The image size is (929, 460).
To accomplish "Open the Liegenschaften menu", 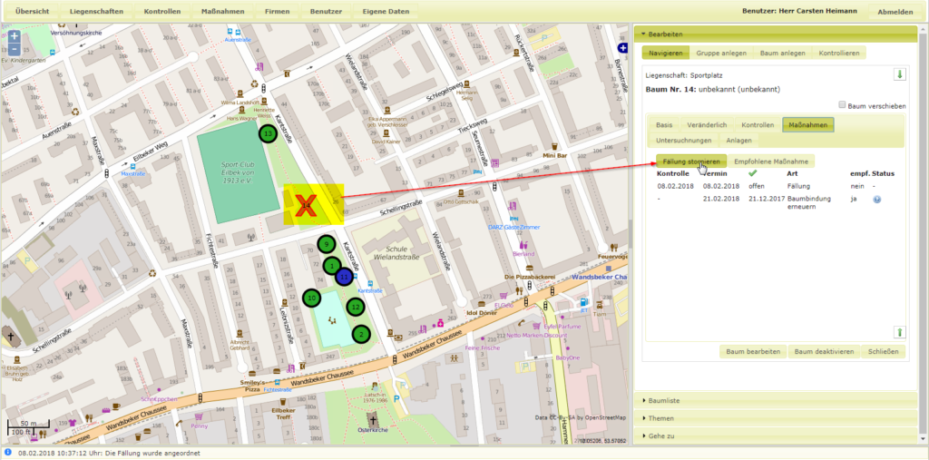I will [x=96, y=12].
